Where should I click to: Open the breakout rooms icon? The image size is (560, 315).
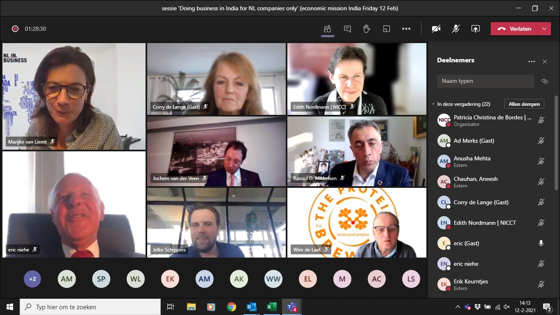tap(386, 29)
